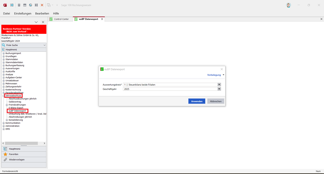Click the calculator icon in the top toolbar

pyautogui.click(x=19, y=5)
